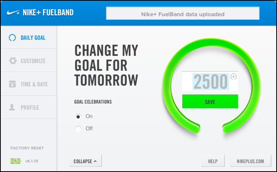Open the Daily Goal tab

point(29,37)
